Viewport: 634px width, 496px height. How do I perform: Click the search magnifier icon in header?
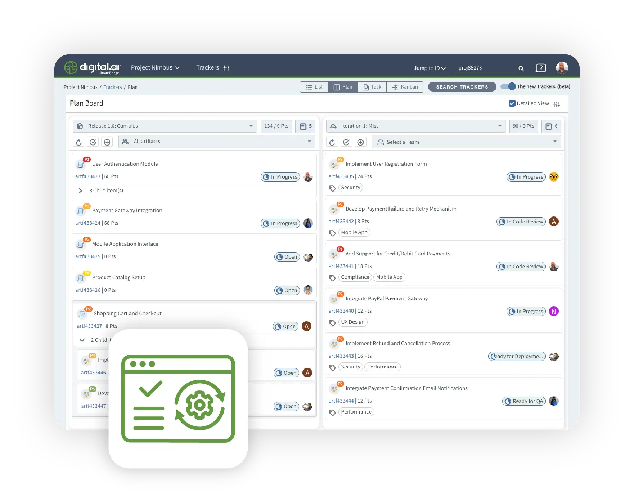(x=521, y=68)
